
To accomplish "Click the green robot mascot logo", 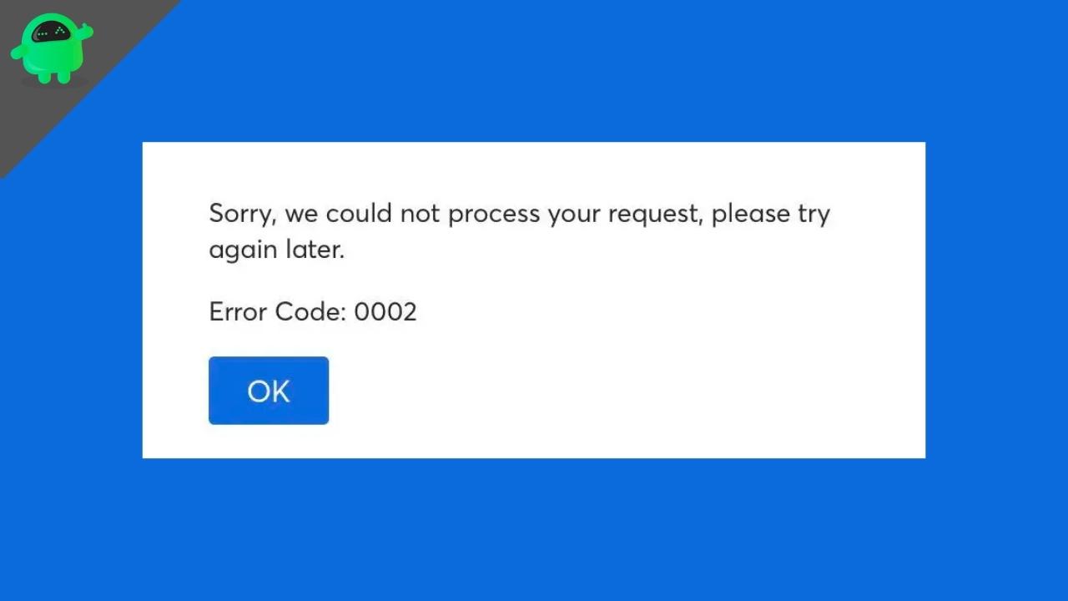I will tap(50, 46).
